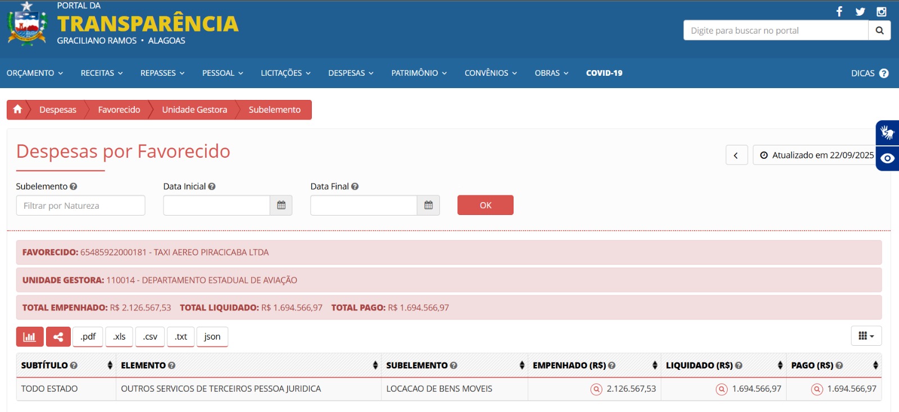Click the Subelemento column help icon

click(x=453, y=365)
